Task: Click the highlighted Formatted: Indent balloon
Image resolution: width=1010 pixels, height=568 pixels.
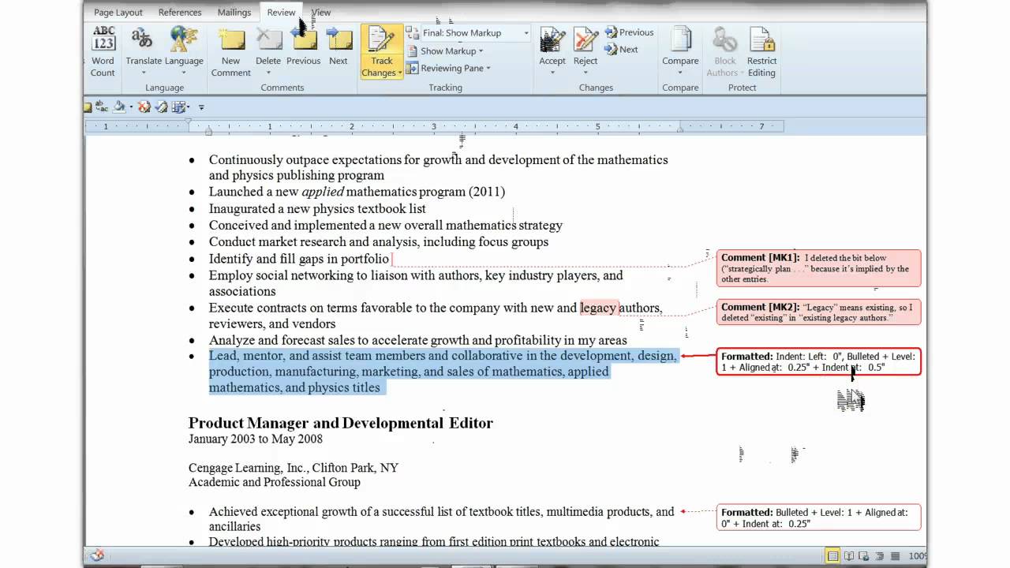Action: click(x=818, y=362)
